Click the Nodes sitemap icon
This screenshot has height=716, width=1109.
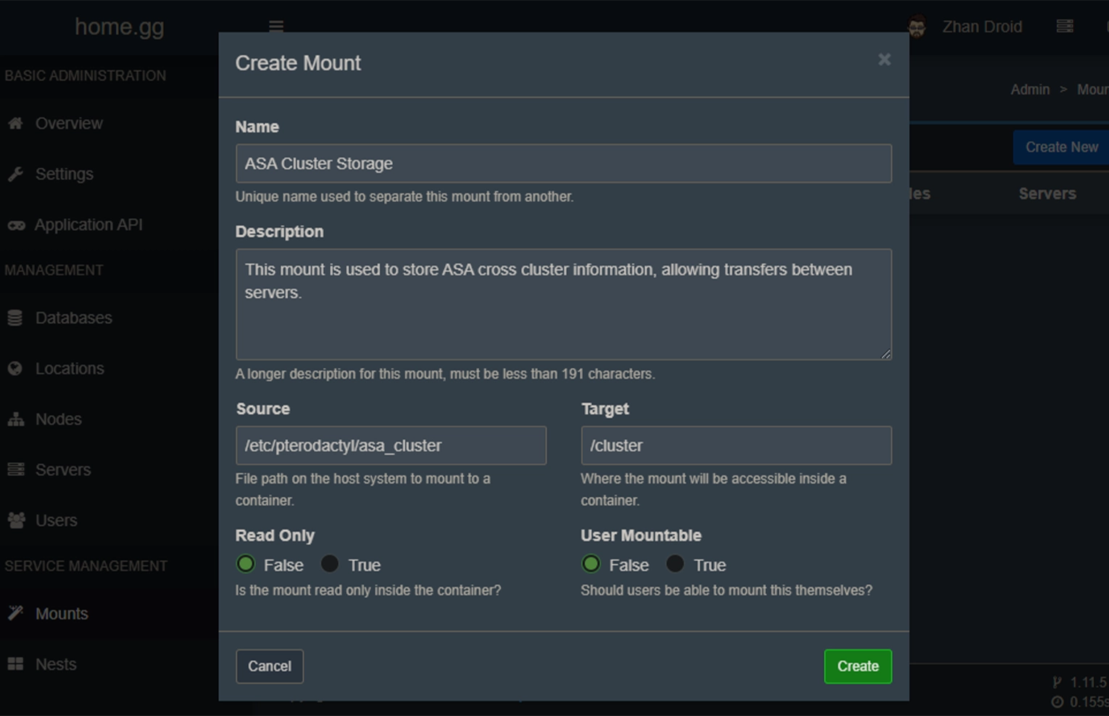[x=15, y=420]
